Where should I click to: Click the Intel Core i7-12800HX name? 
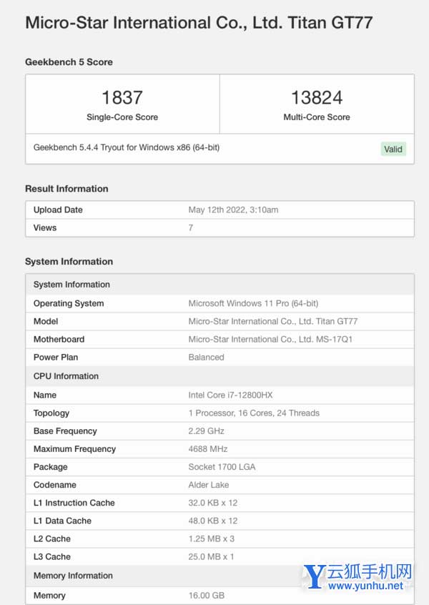229,395
